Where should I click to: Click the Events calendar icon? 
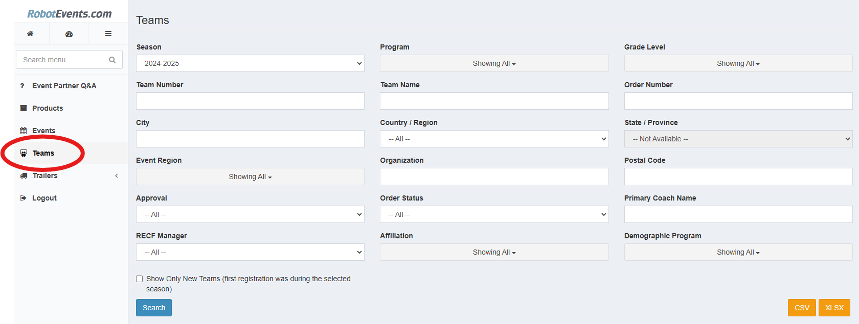[24, 131]
